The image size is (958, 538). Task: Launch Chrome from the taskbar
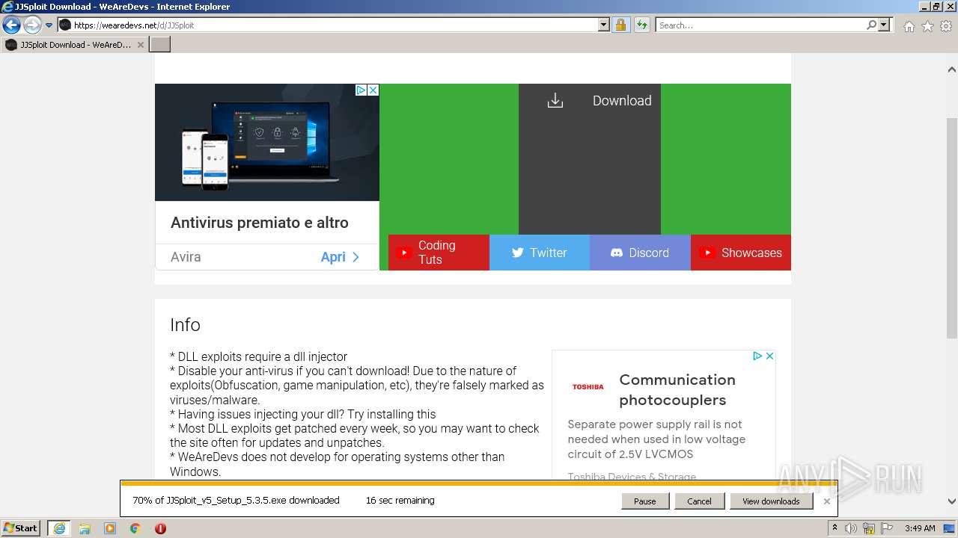coord(135,528)
